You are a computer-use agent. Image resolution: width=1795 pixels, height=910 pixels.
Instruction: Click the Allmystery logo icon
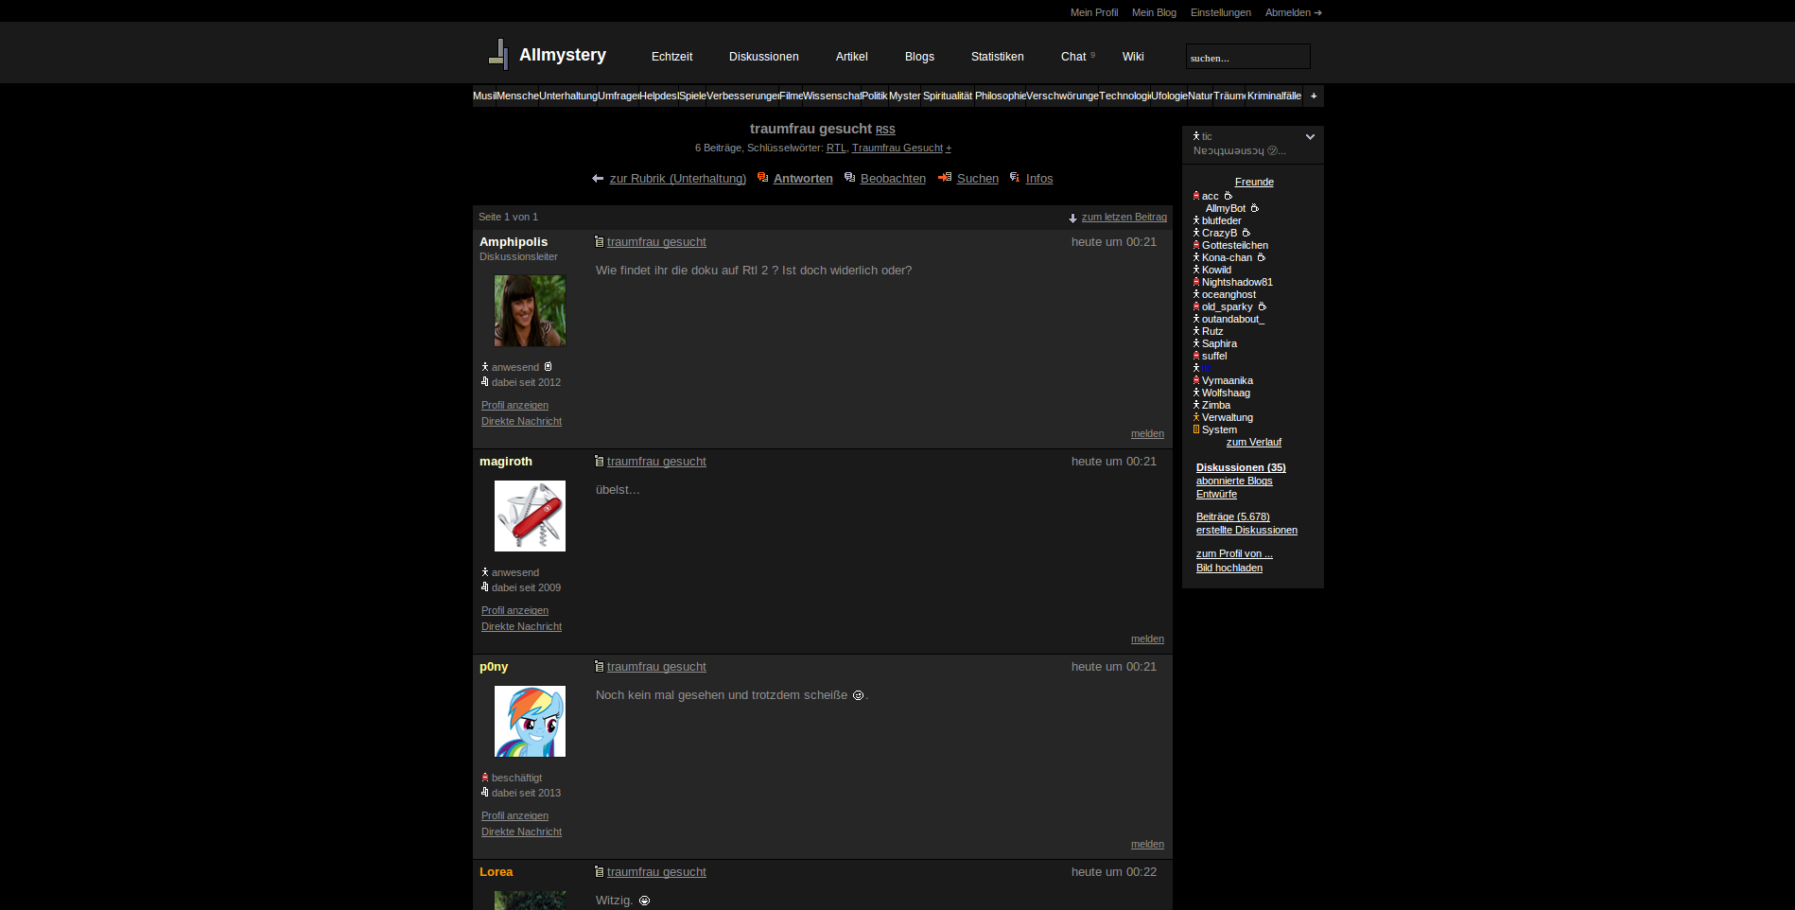[498, 54]
